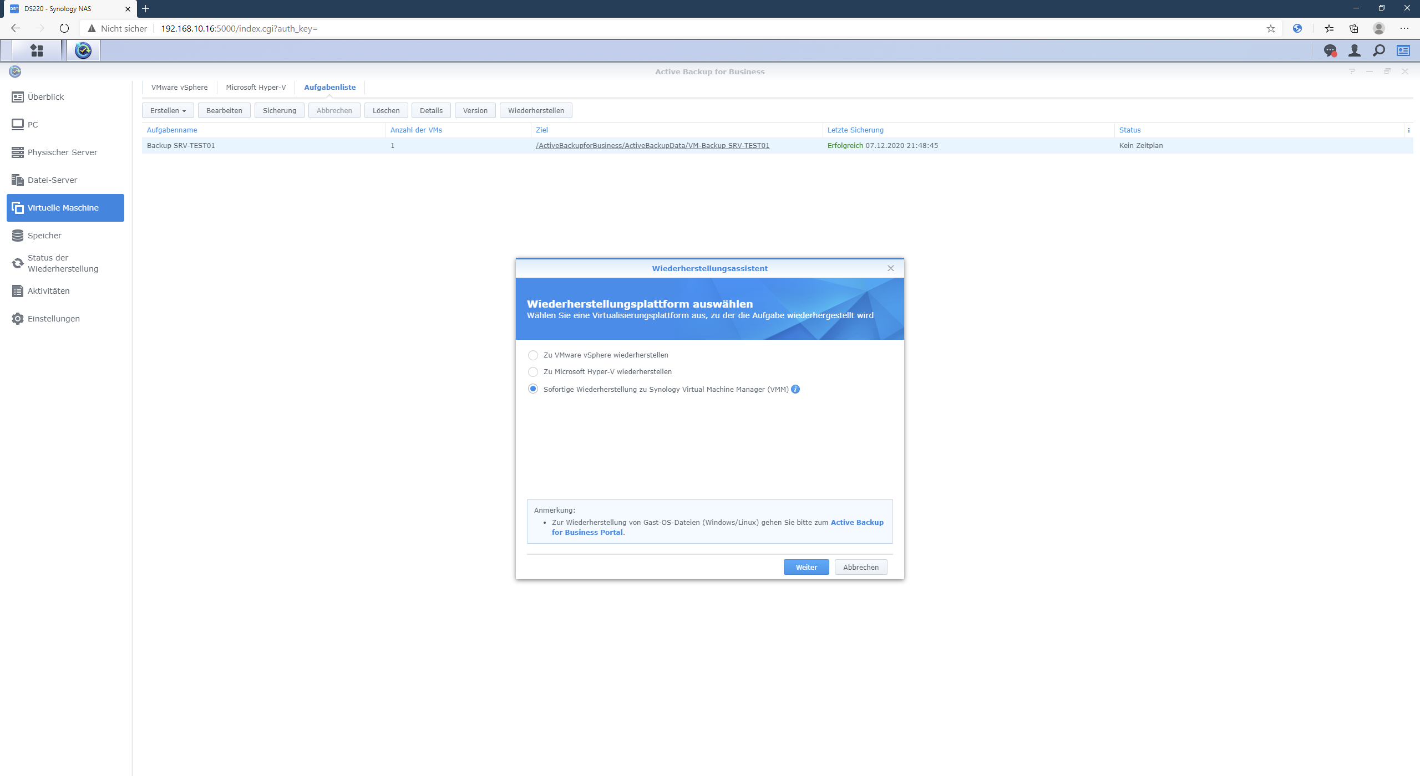1420x776 pixels.
Task: Select Sofortige Wiederherstellung zu VMM radio
Action: click(x=533, y=389)
